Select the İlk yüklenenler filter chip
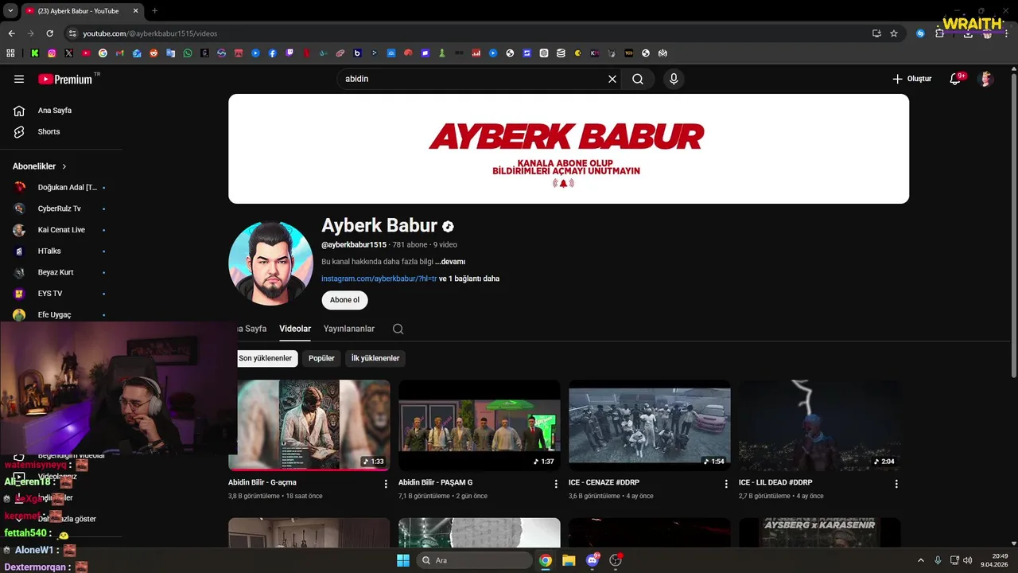 point(375,358)
